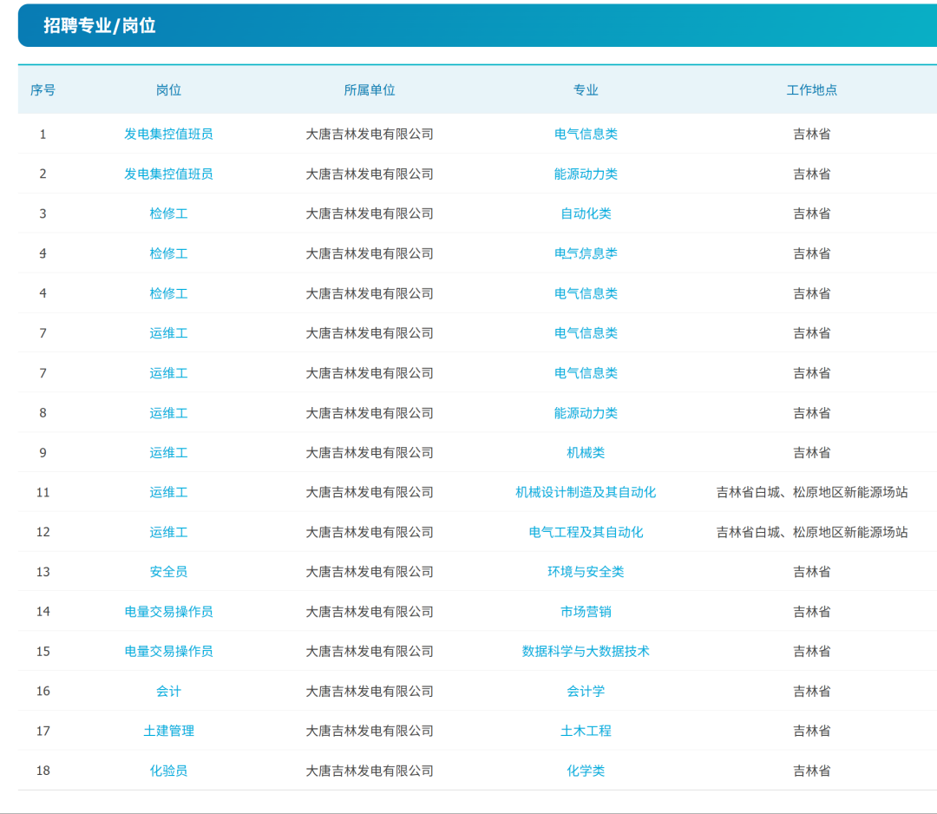Open 数据科学与大数据技术 major link

[586, 651]
